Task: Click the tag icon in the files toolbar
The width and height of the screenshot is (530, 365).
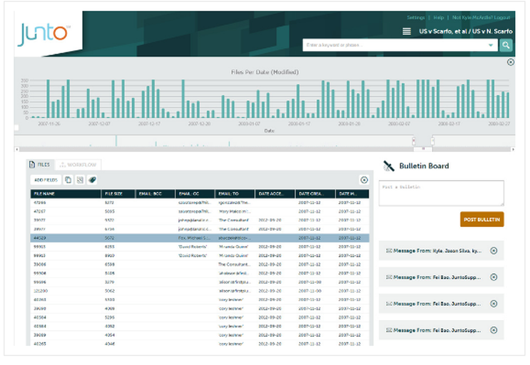Action: click(x=92, y=180)
